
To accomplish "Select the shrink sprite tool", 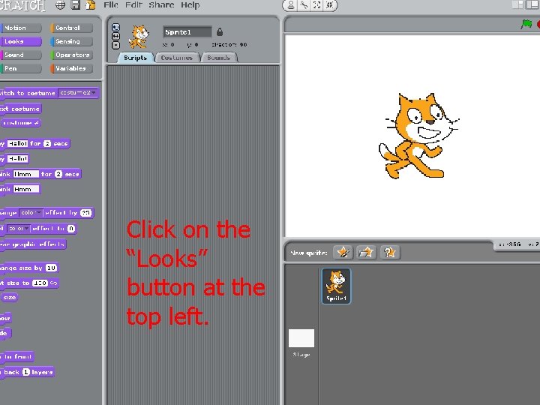I will click(329, 5).
